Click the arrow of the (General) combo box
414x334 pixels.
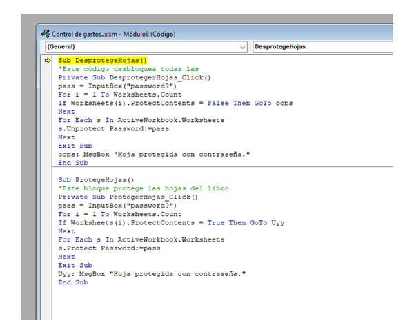click(242, 46)
